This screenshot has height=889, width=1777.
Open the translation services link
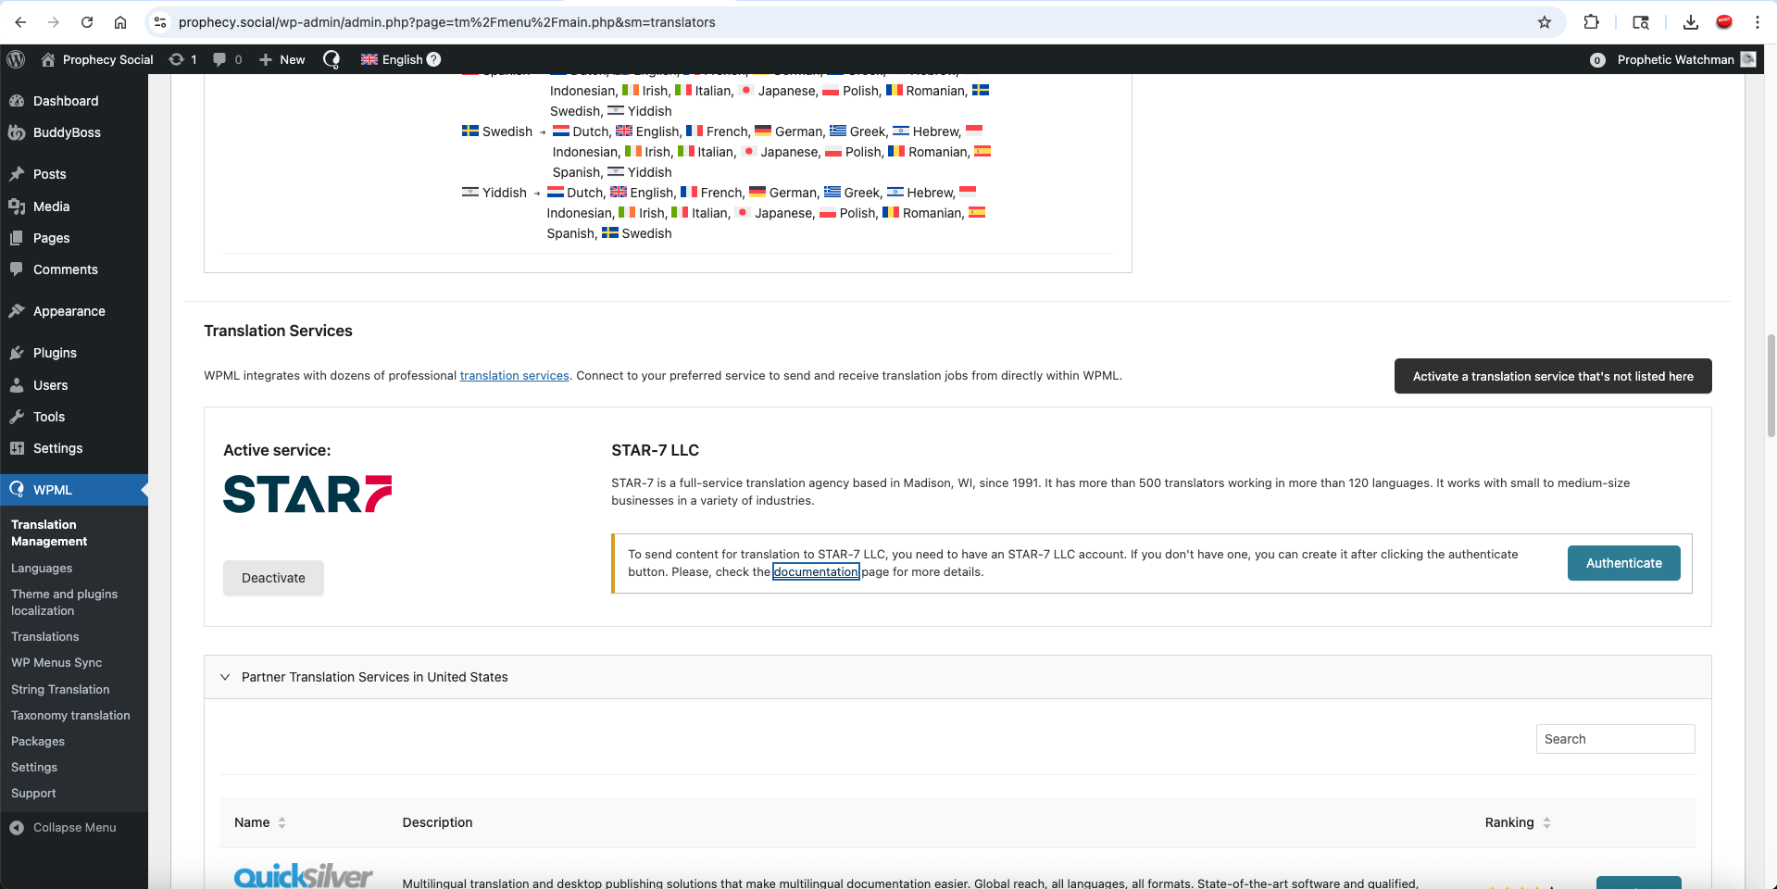(515, 376)
